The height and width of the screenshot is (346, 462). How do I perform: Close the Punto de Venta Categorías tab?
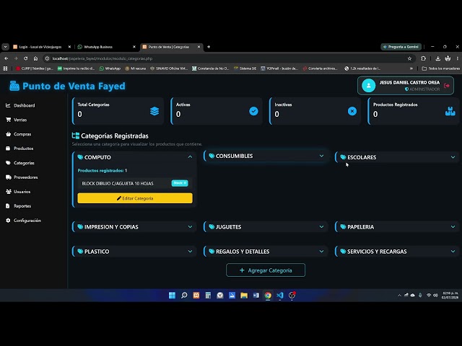click(199, 47)
